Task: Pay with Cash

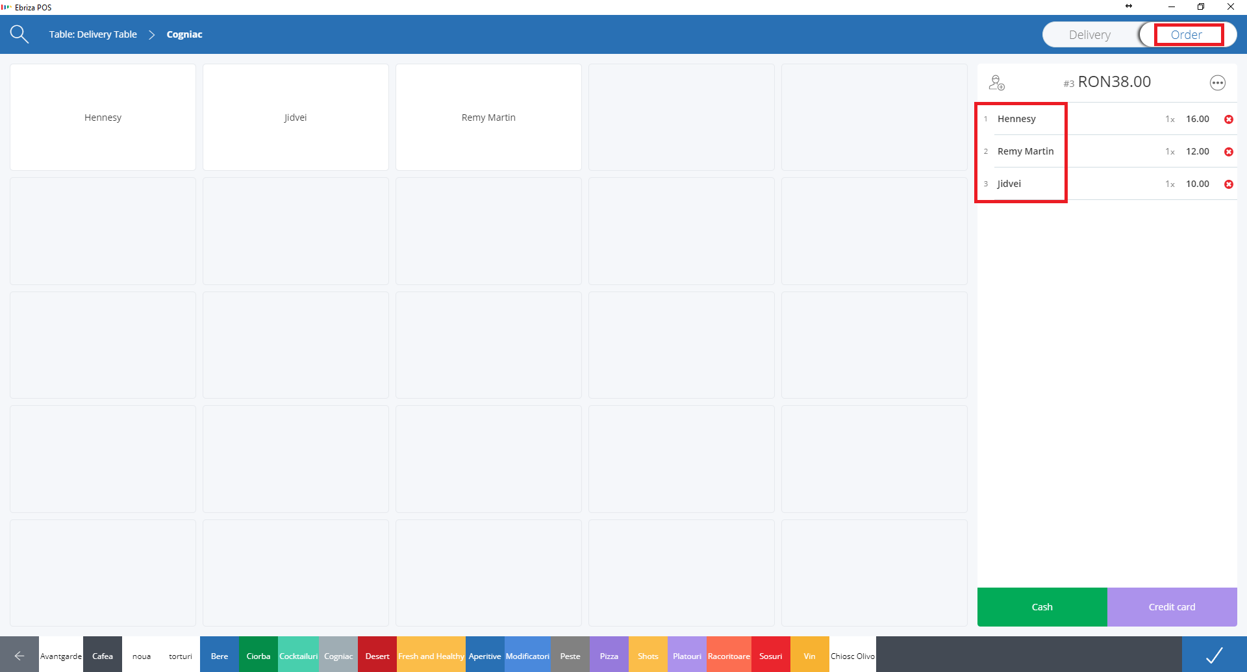Action: pyautogui.click(x=1042, y=607)
